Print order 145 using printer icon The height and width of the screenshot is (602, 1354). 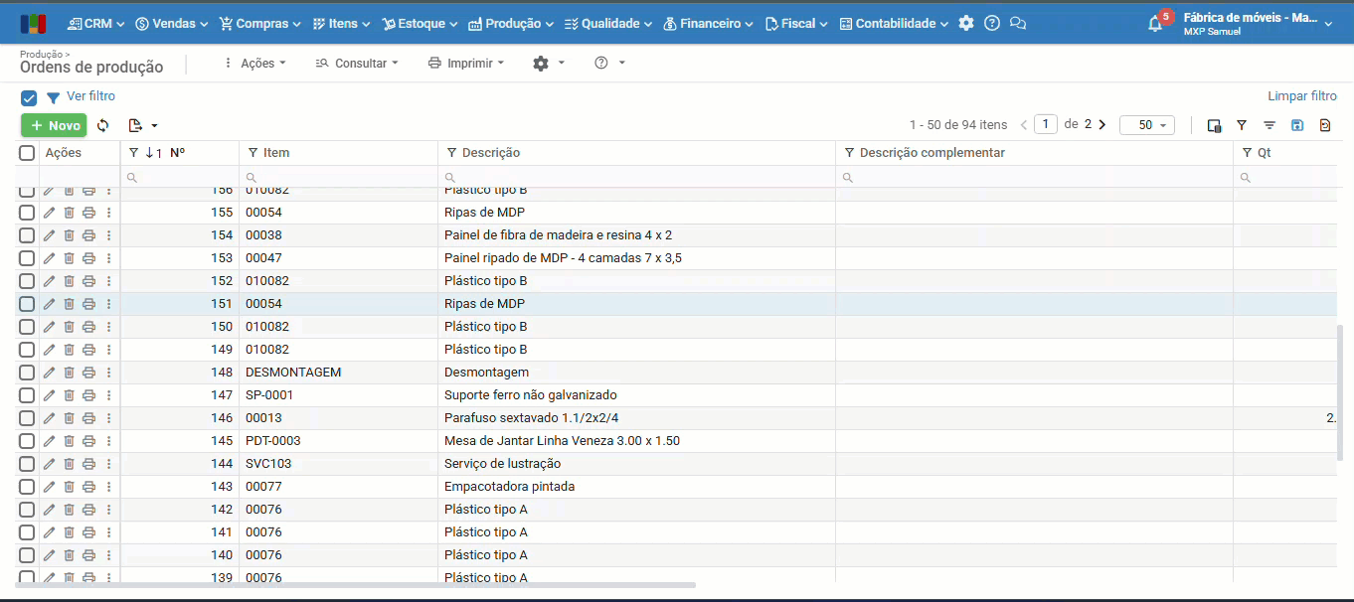88,441
